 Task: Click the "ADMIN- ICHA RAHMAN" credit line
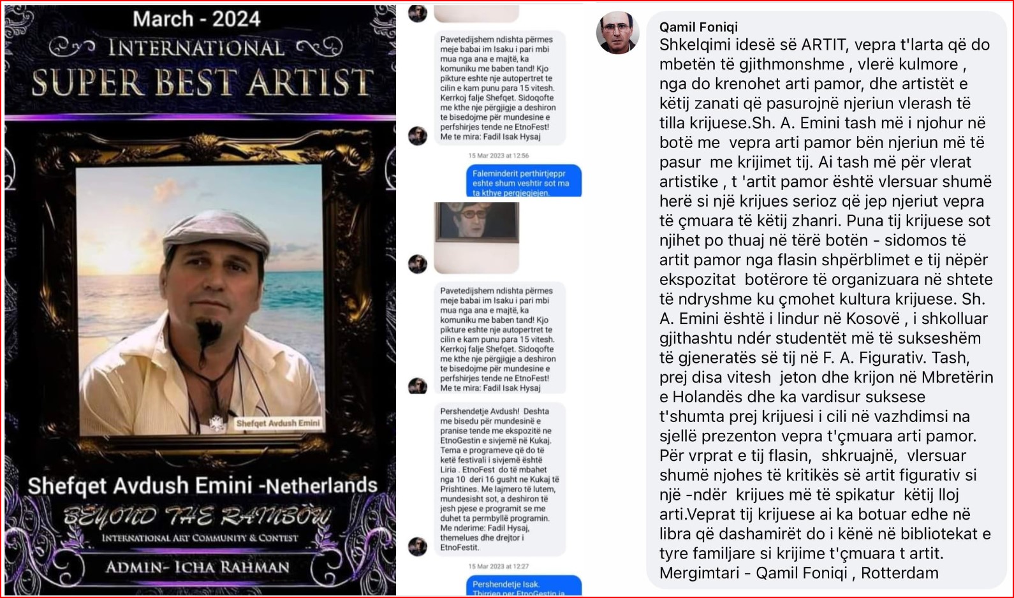(198, 567)
